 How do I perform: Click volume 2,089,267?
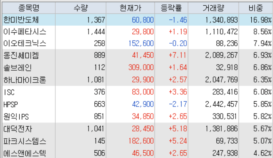point(221,56)
